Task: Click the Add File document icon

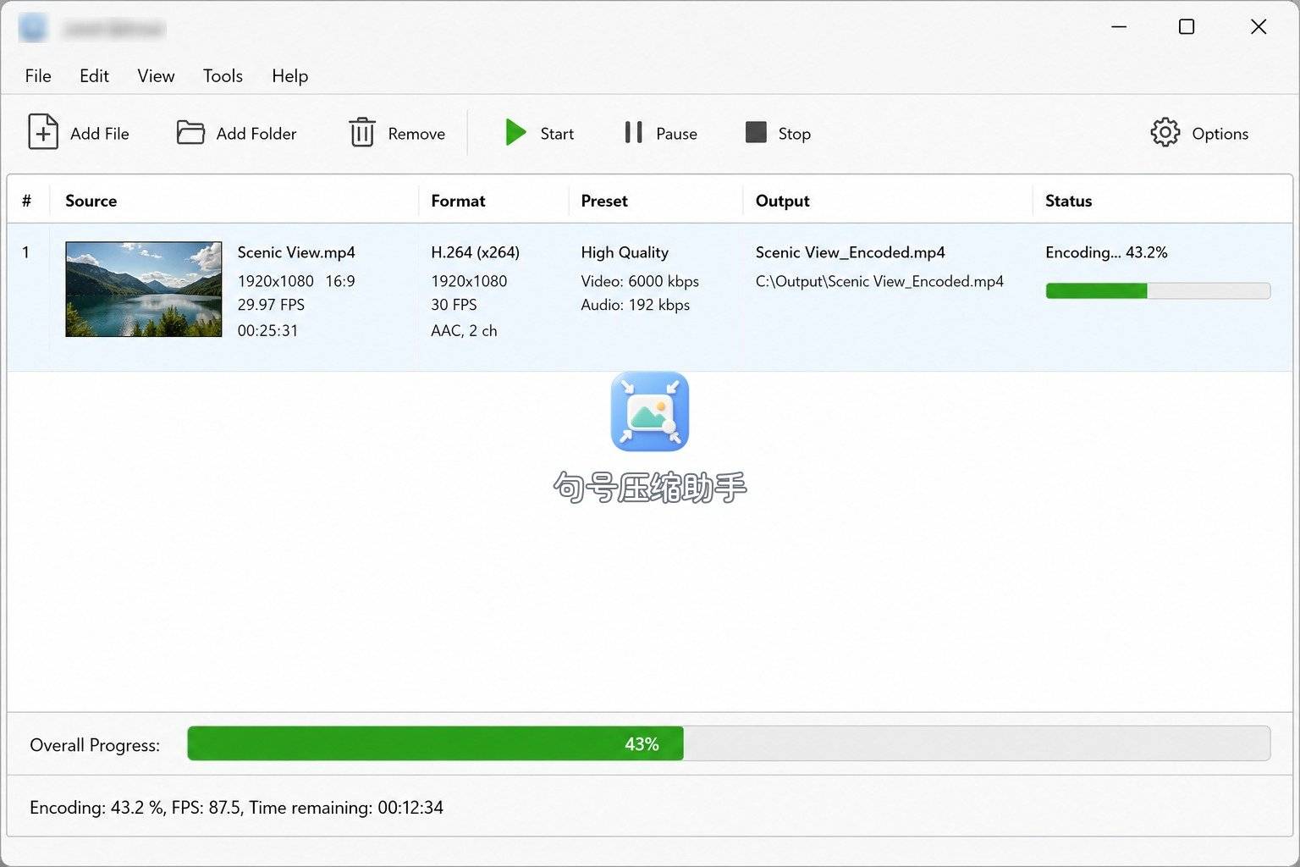Action: 43,132
